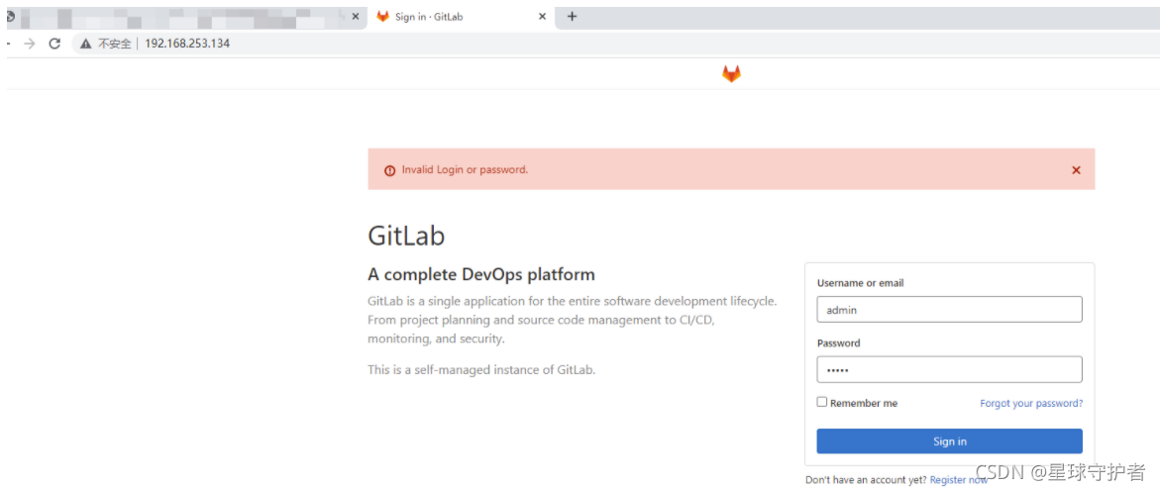Close the first blurred browser tab
Viewport: 1160px width, 490px height.
[x=356, y=16]
